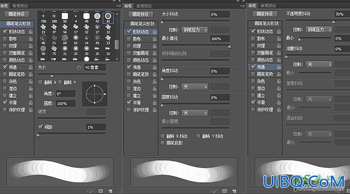This screenshot has height=194, width=350.
Task: Select the 画笔 tab in 大小抖动 panel
Action: click(128, 6)
